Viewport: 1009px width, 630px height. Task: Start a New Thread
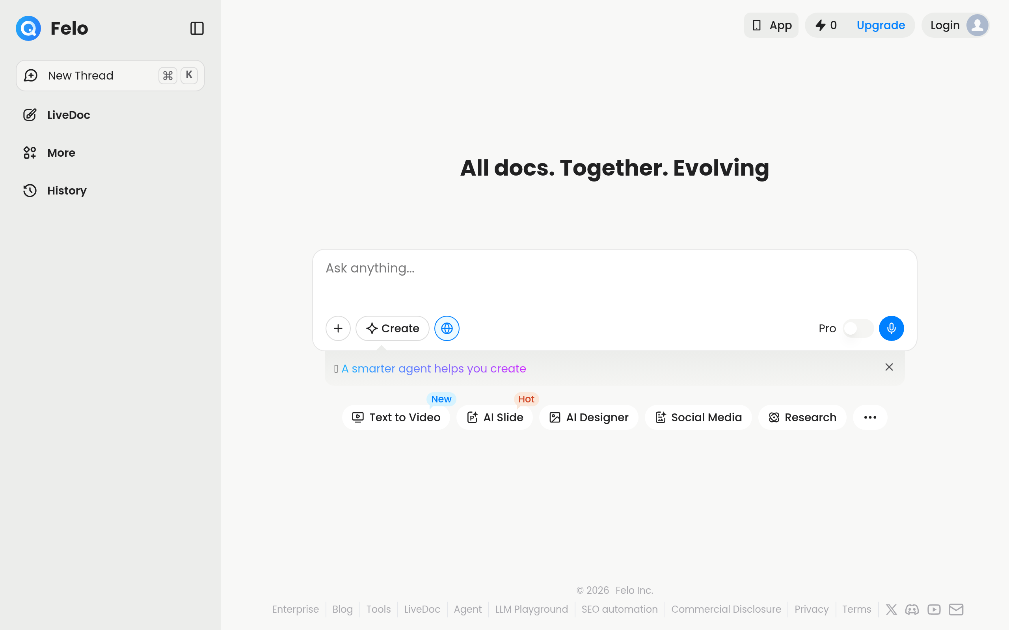click(110, 76)
